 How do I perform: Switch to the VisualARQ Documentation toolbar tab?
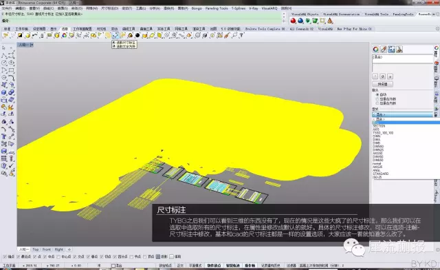click(x=341, y=14)
